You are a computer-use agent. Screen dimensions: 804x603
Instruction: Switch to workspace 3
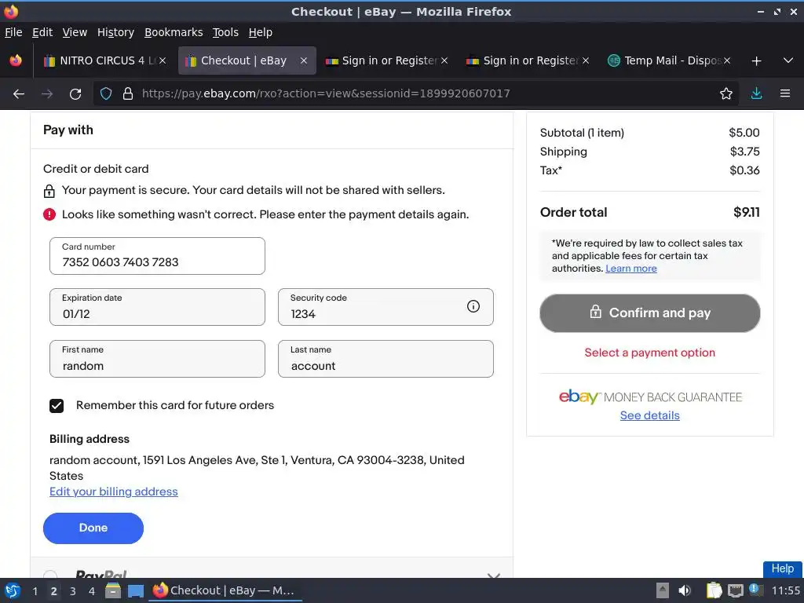(x=73, y=591)
